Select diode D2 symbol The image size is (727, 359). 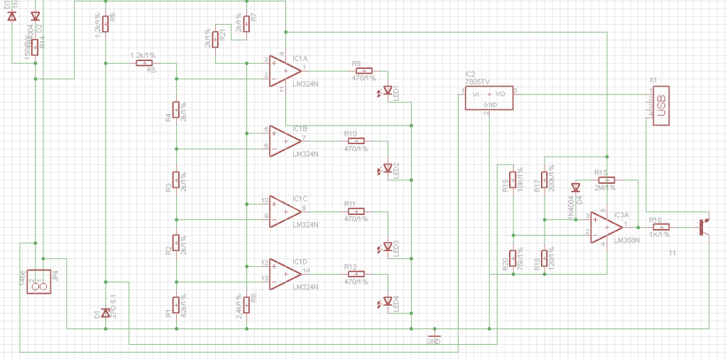(35, 16)
